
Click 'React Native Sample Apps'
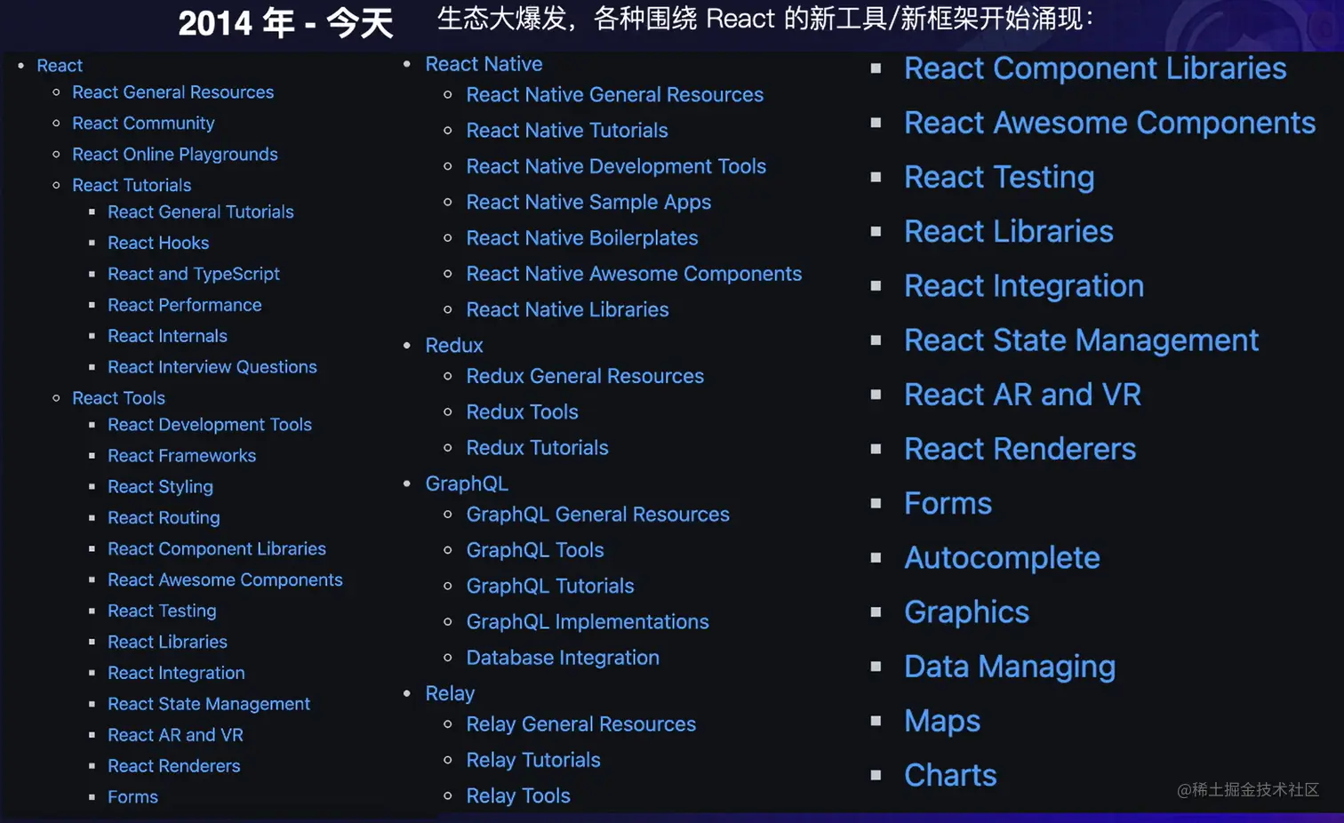point(588,203)
